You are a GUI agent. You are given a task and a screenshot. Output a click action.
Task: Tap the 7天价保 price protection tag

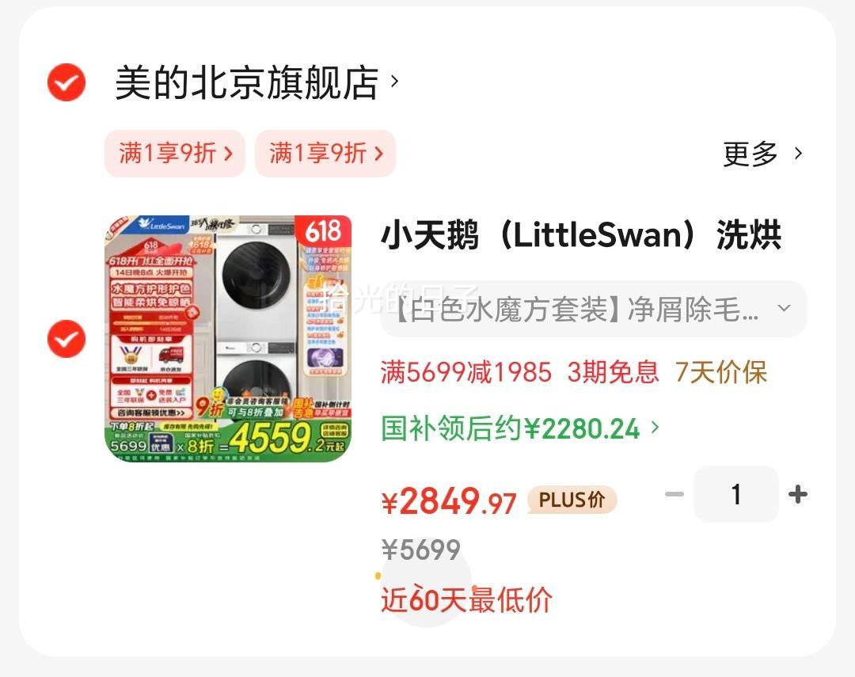tap(721, 373)
